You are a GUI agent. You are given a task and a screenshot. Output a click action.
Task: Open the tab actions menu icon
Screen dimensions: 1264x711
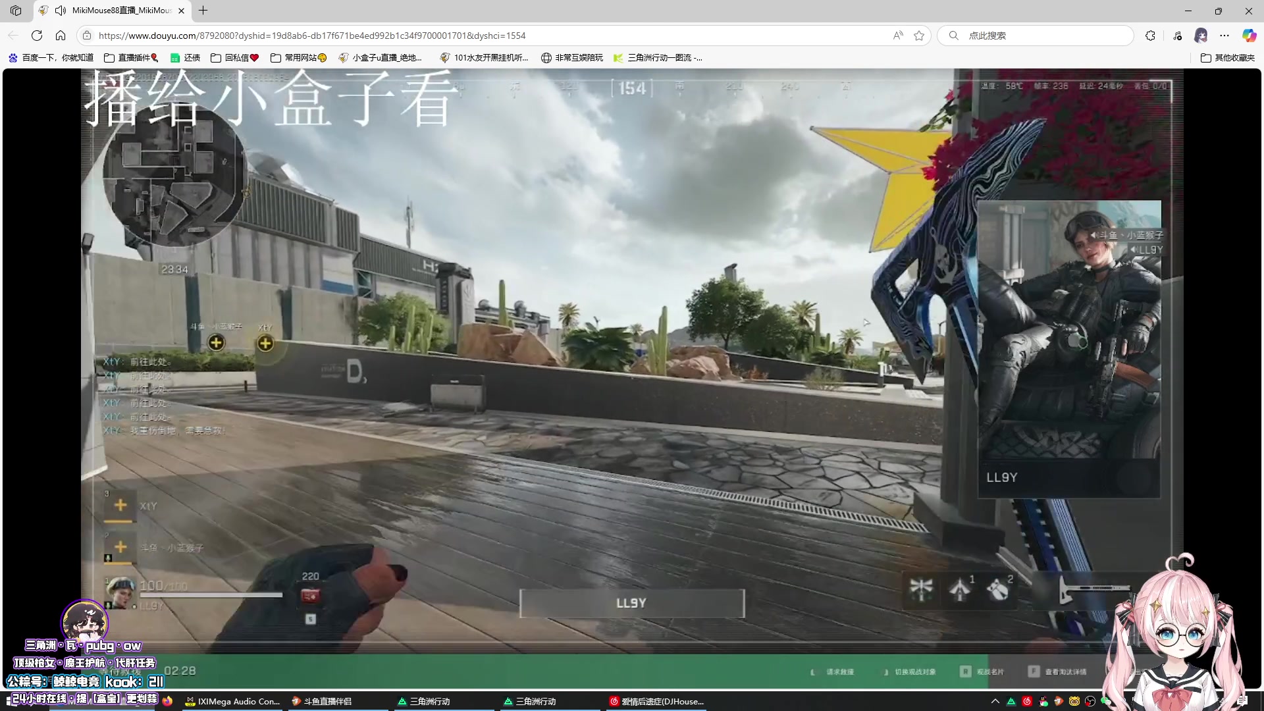(16, 11)
